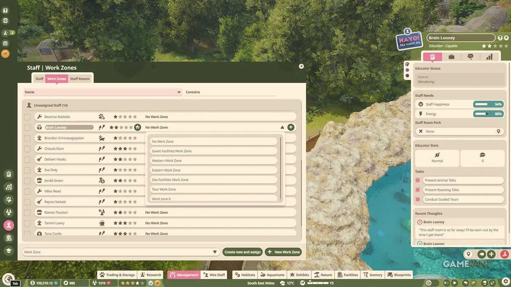
Task: Choose Eastern Work Zone option
Action: point(213,170)
